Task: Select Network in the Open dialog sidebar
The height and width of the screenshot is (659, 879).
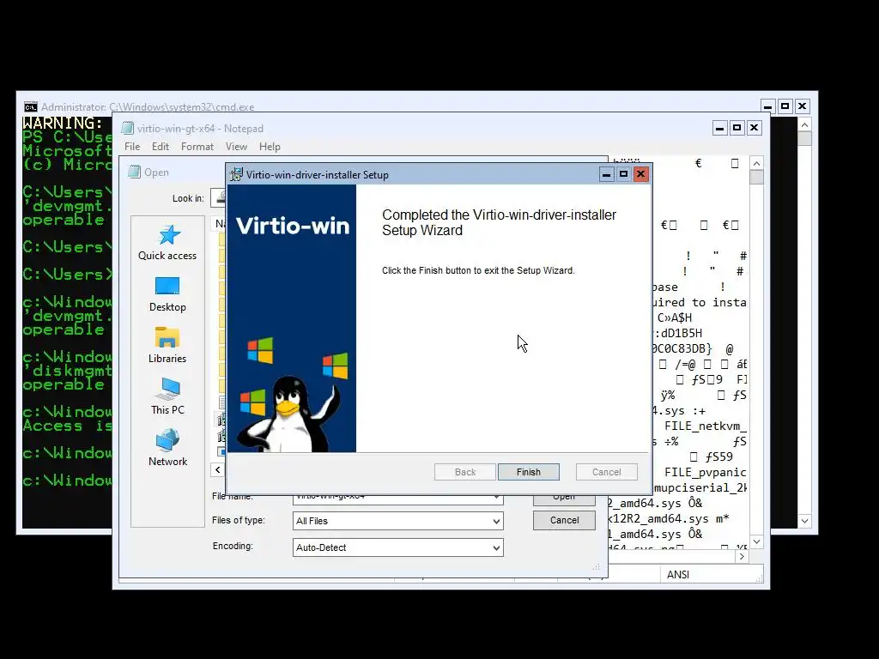Action: 167,448
